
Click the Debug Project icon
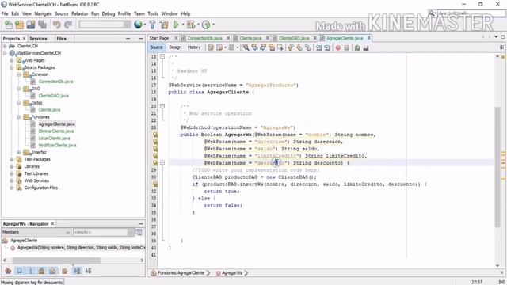coord(191,25)
